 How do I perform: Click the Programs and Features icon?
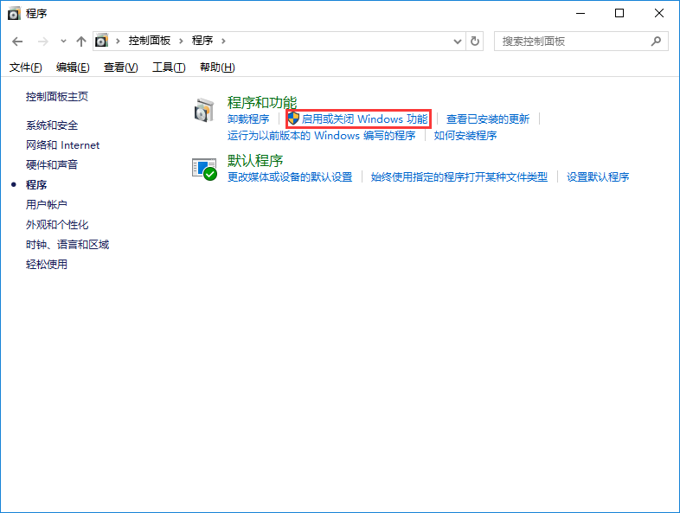pos(204,110)
